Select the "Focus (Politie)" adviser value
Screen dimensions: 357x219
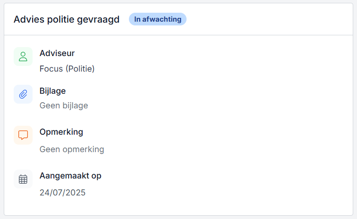coord(67,69)
